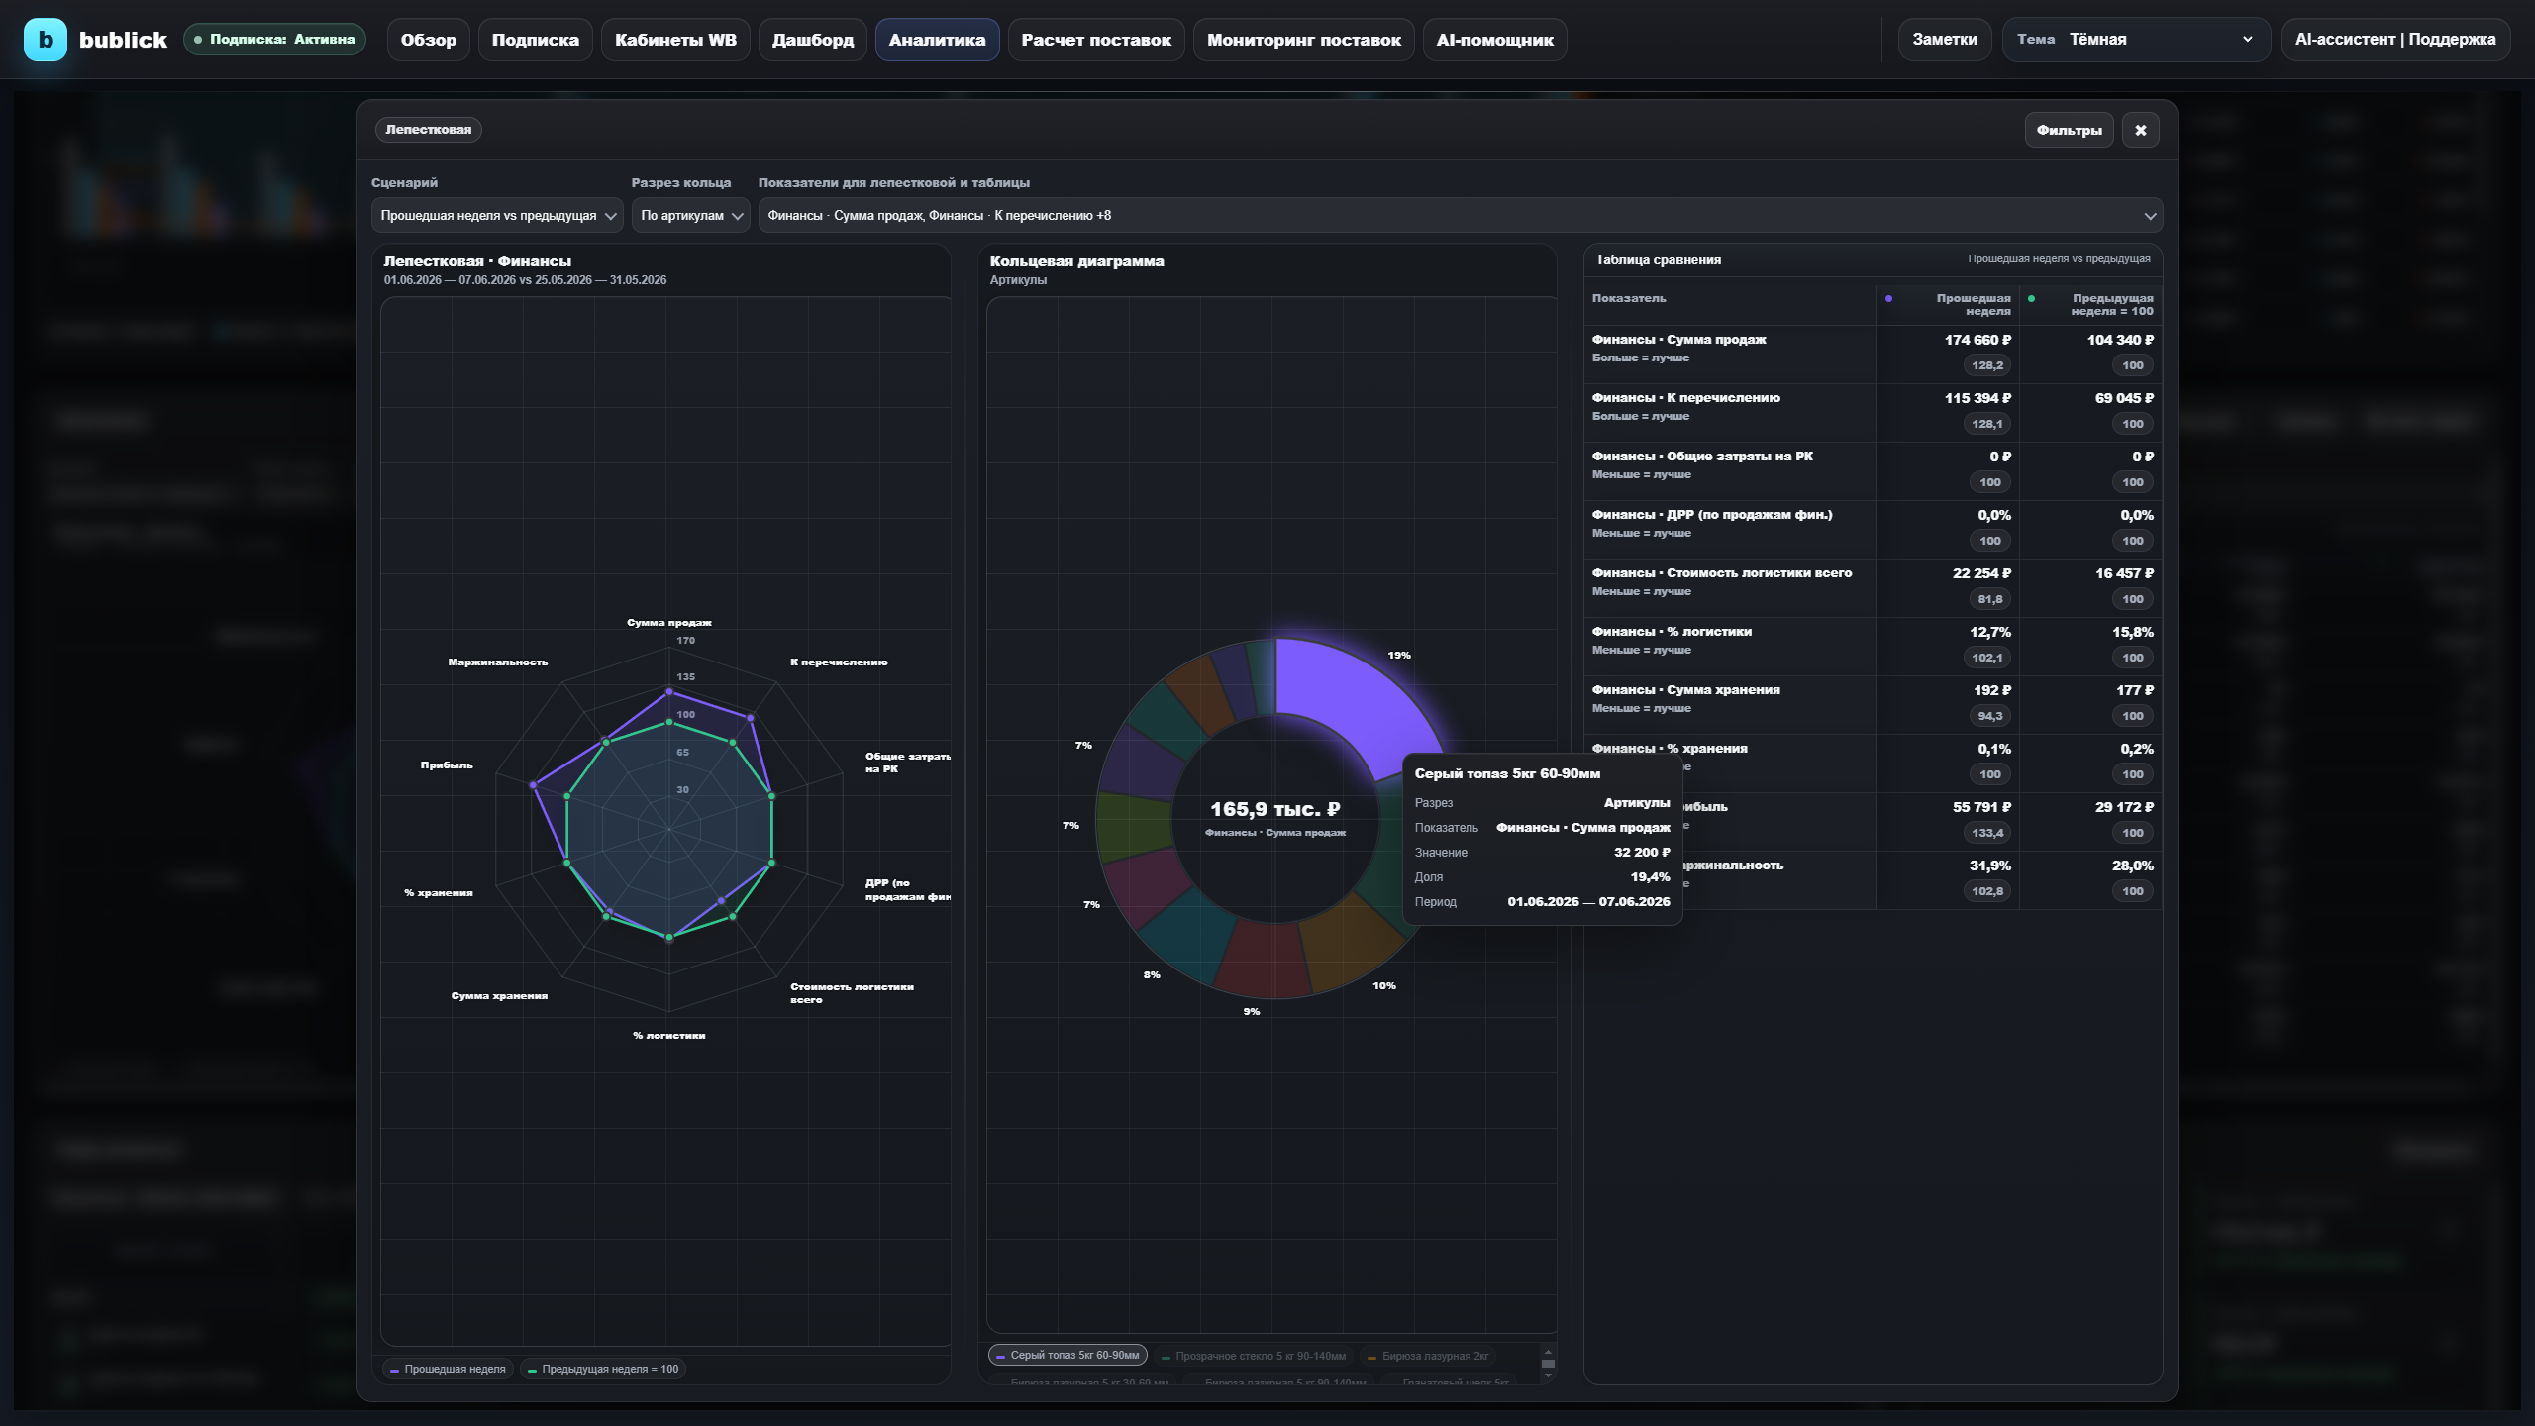Open the Мониторинг поставок tab

(x=1303, y=40)
